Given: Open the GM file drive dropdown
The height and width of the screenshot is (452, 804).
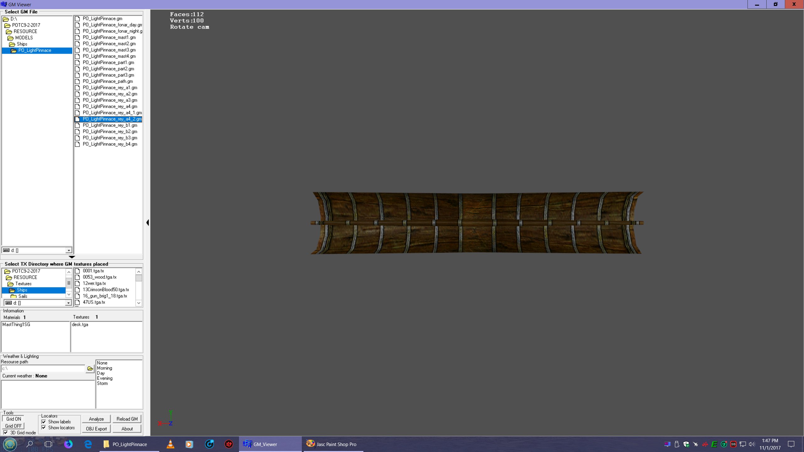Looking at the screenshot, I should pos(68,250).
